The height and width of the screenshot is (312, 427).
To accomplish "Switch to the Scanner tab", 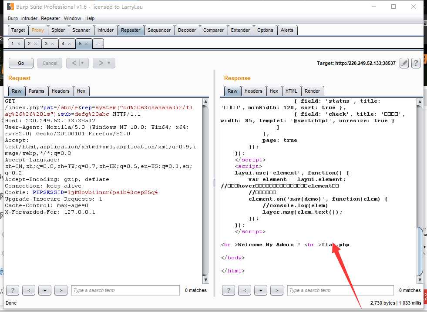I will point(81,30).
